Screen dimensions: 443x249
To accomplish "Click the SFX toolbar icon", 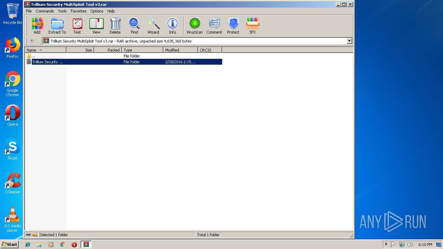I will tap(253, 26).
